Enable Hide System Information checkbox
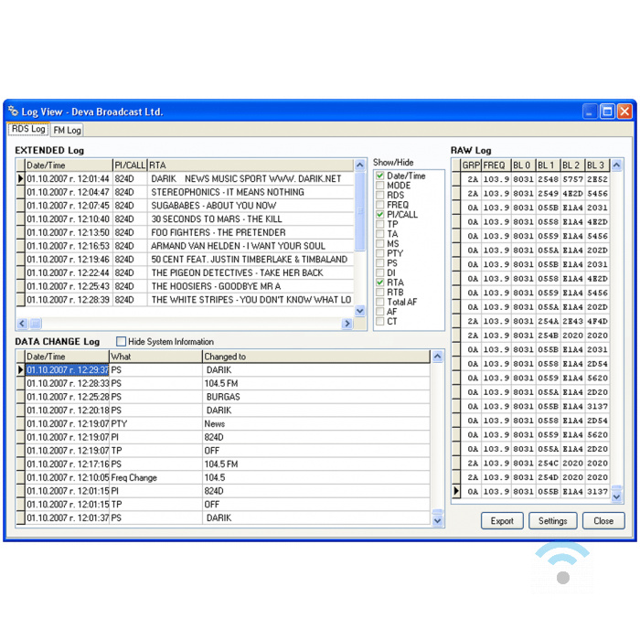This screenshot has width=640, height=640. (122, 342)
